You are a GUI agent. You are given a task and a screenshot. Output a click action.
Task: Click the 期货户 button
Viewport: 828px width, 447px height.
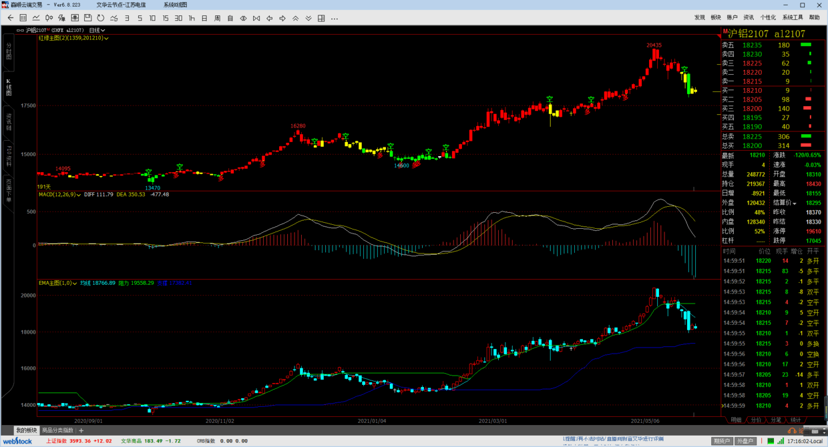tap(722, 441)
